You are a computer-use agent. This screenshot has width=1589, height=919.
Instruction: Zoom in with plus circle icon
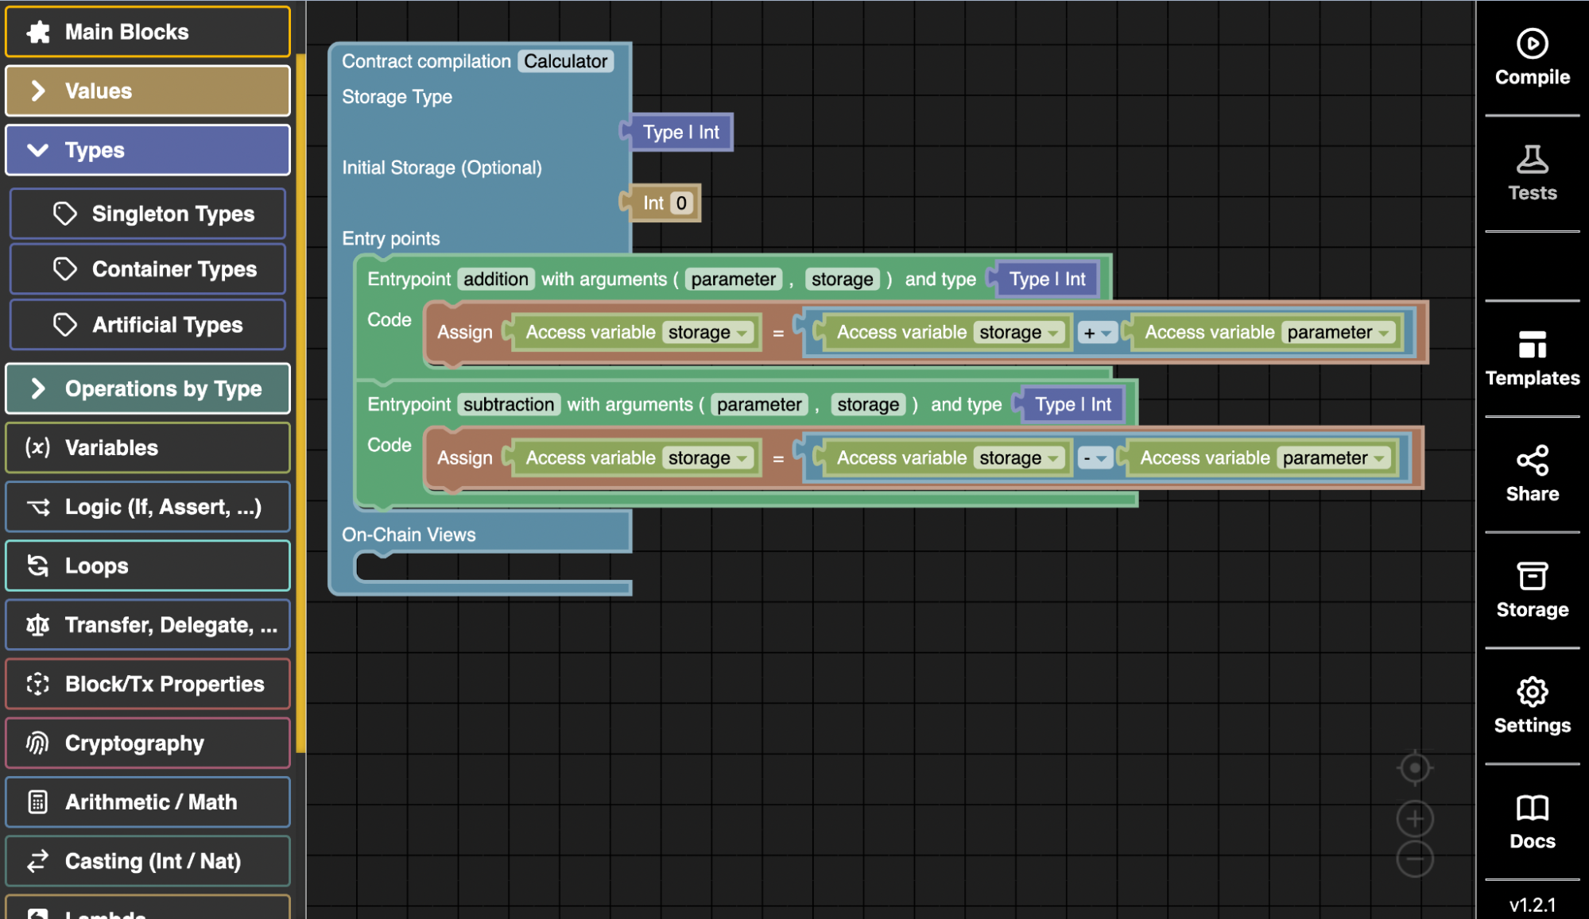(1414, 818)
